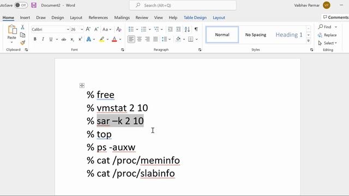The height and width of the screenshot is (196, 349).
Task: Toggle the AutoSave switch
Action: (21, 5)
